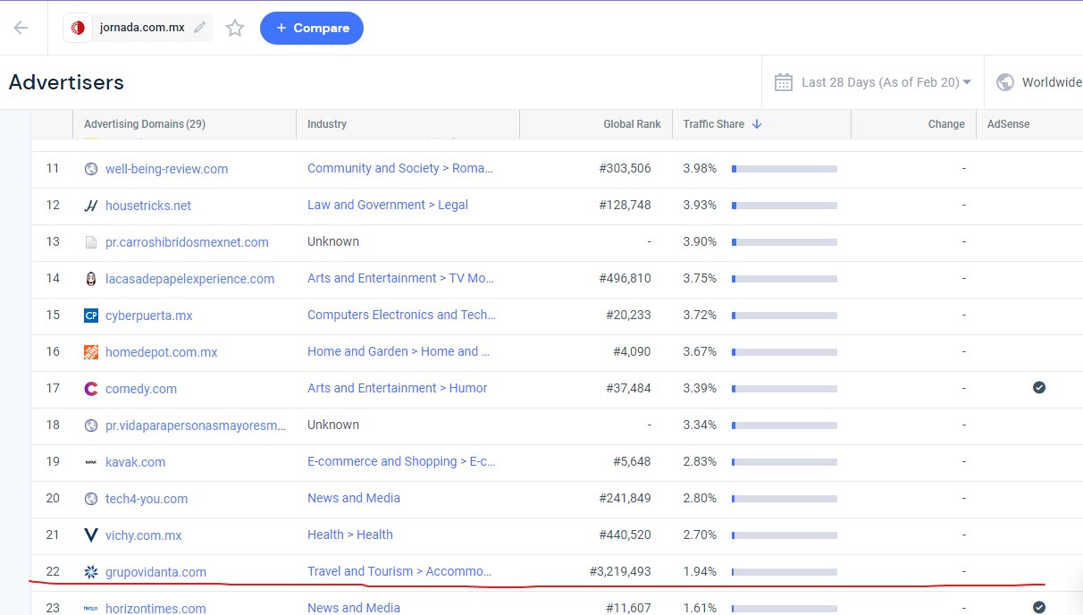1083x615 pixels.
Task: Sort by Traffic Share down arrow
Action: 757,124
